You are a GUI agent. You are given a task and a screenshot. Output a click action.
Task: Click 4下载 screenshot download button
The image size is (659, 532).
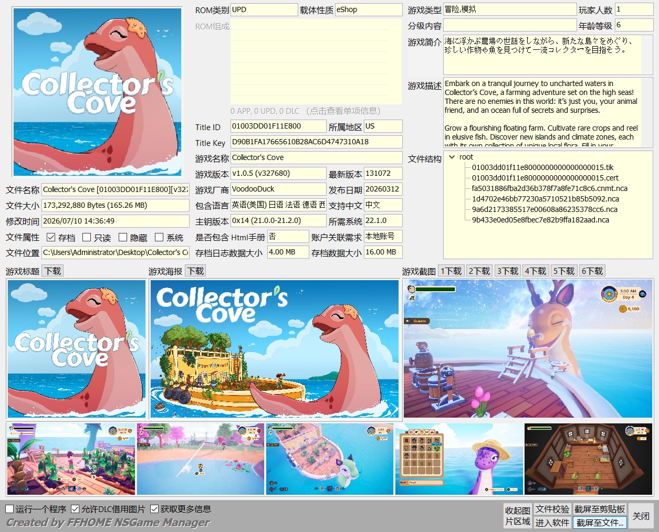[536, 271]
